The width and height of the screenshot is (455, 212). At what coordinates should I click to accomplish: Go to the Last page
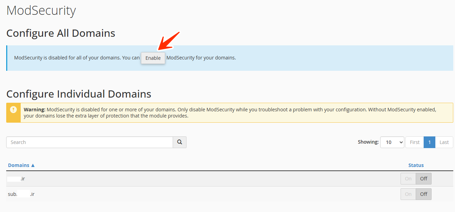[444, 142]
